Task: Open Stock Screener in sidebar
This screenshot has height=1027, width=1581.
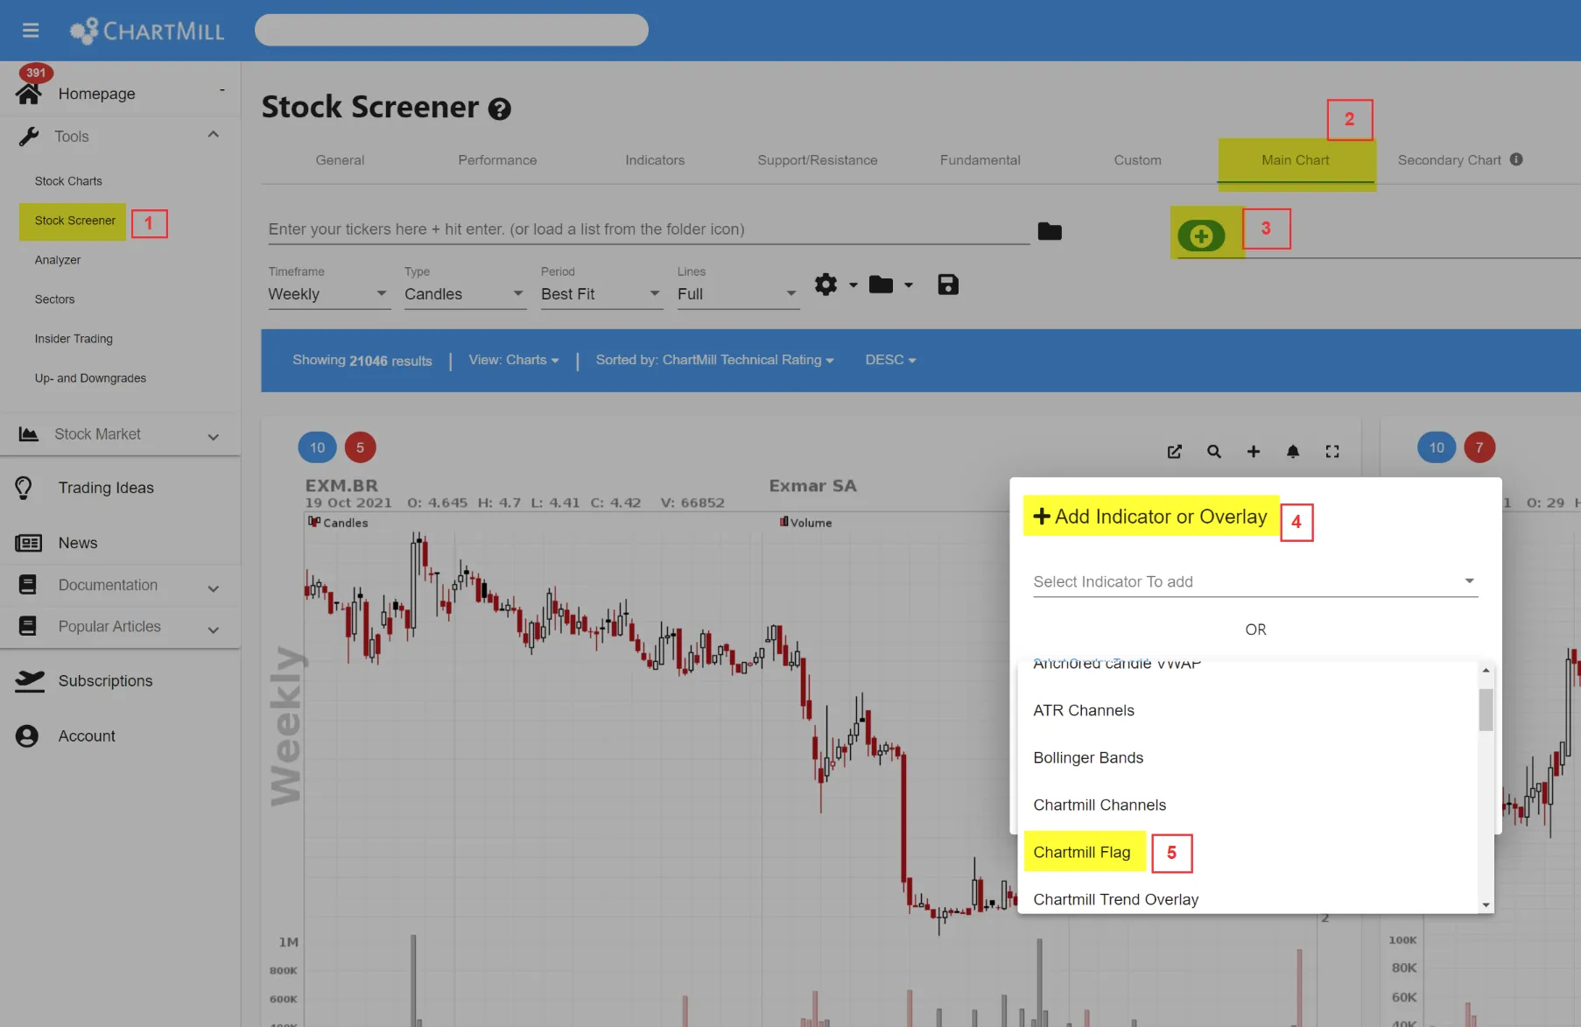Action: [x=74, y=221]
